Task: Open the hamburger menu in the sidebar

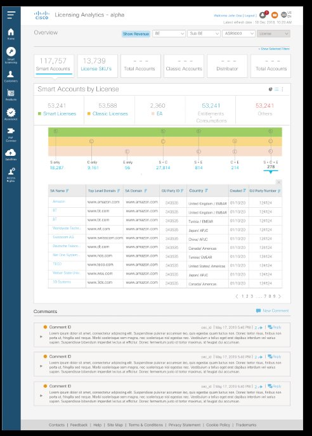Action: pyautogui.click(x=11, y=15)
